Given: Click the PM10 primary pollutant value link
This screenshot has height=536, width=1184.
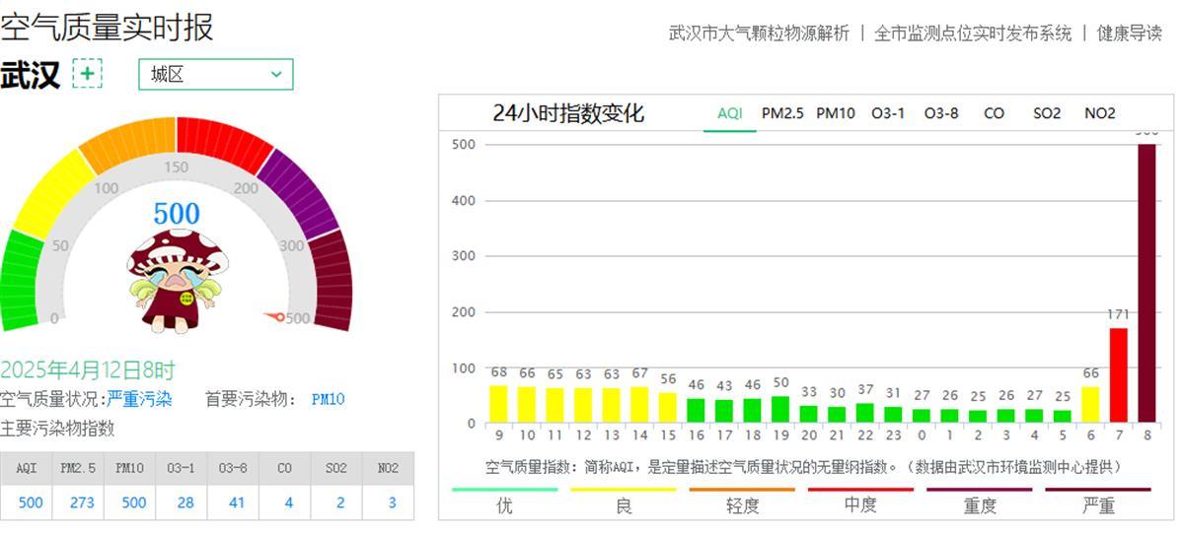Looking at the screenshot, I should 328,399.
